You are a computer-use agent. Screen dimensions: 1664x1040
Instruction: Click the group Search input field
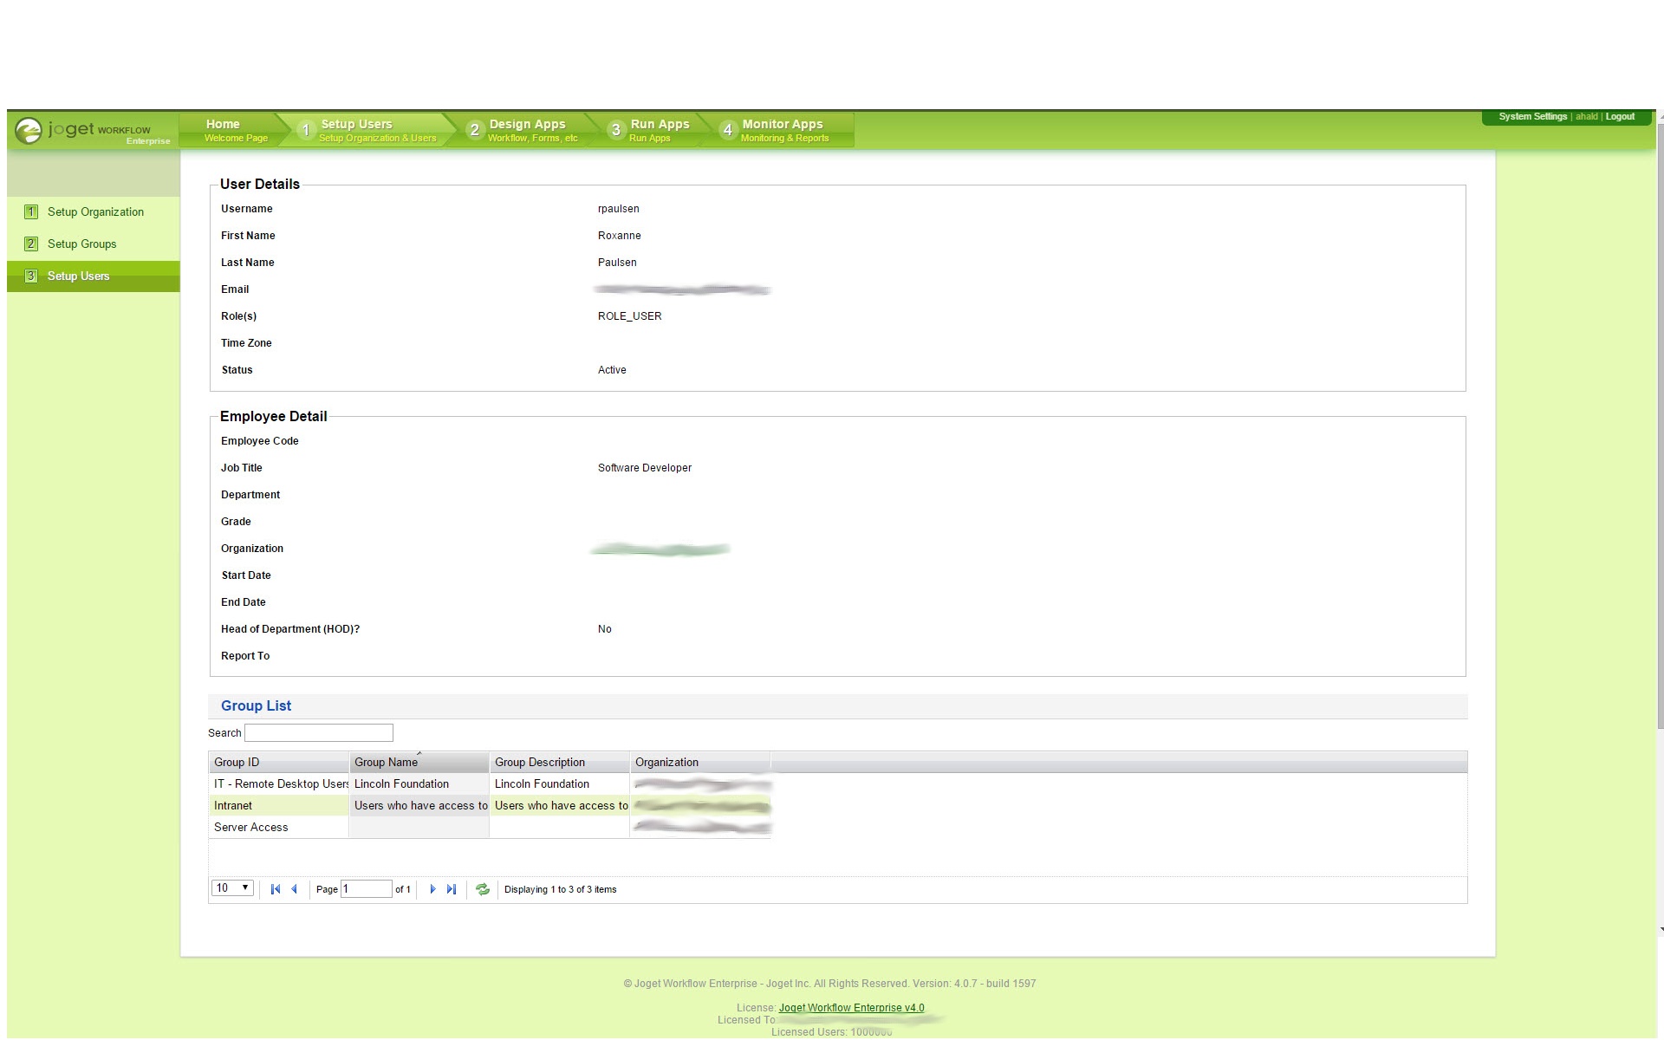click(x=319, y=733)
